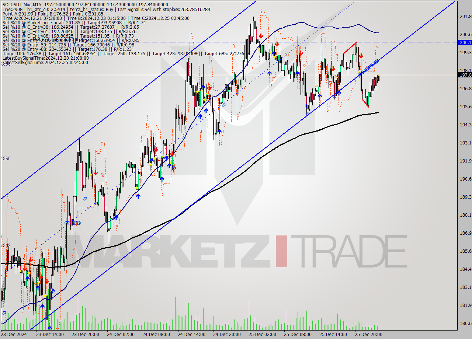This screenshot has width=472, height=339.
Task: Click the 188.1 price axis label
Action: coord(465,215)
